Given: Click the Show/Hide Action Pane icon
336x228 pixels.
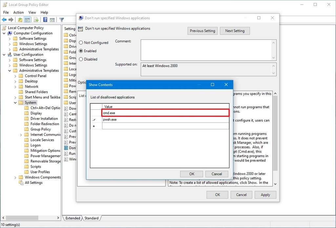Looking at the screenshot, I should pos(53,19).
